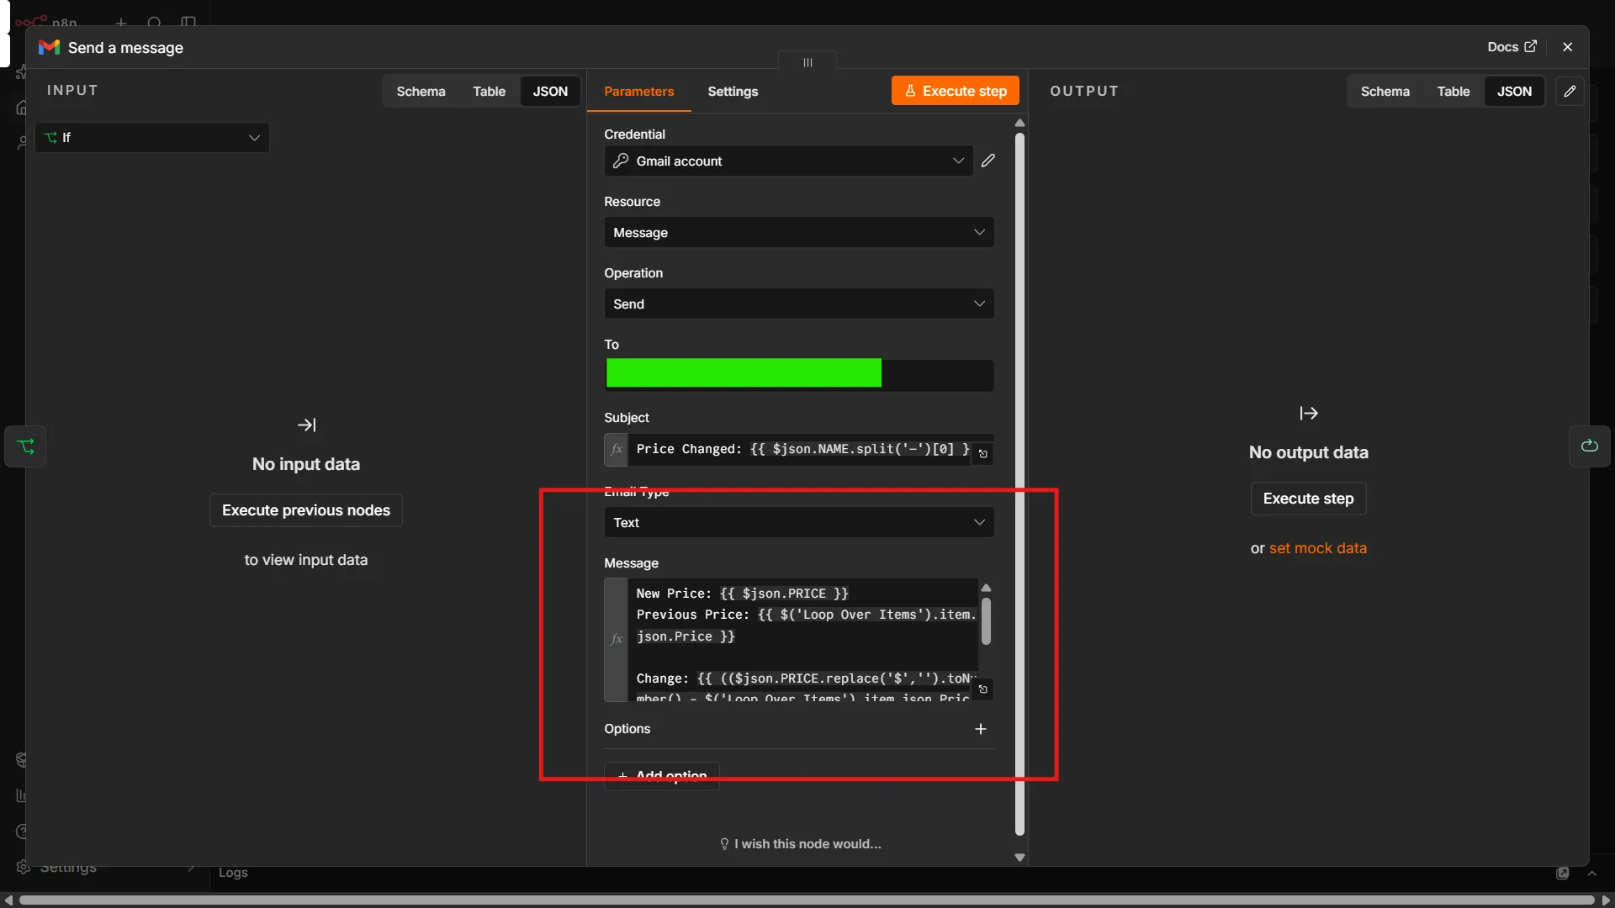Click Execute previous nodes button
Image resolution: width=1615 pixels, height=908 pixels.
point(306,510)
